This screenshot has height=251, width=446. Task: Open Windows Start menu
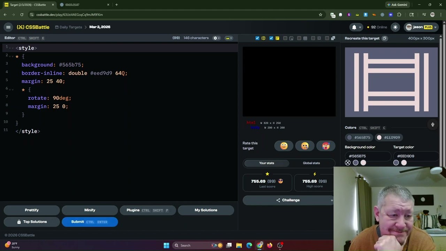click(x=166, y=245)
